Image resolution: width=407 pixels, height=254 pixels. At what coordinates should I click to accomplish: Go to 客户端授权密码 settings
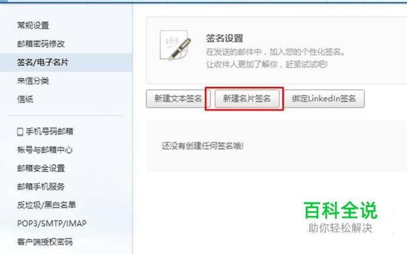point(45,242)
